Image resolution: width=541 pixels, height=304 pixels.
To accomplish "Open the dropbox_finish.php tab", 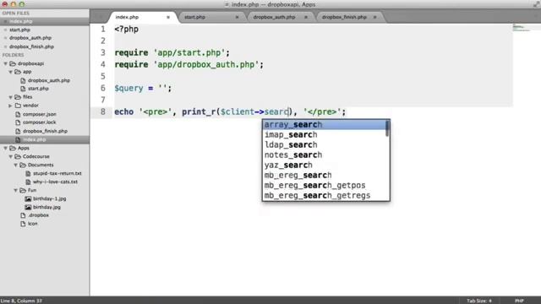I will tap(344, 17).
